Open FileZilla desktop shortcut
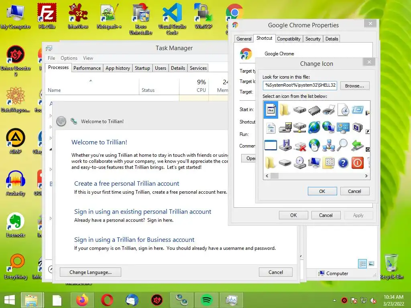This screenshot has width=411, height=308. 47,16
